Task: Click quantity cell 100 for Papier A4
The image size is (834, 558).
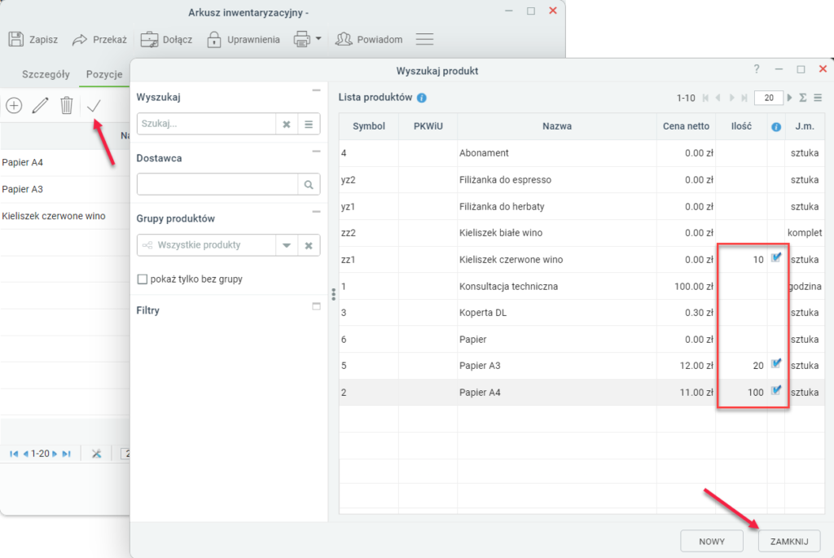Action: coord(742,393)
